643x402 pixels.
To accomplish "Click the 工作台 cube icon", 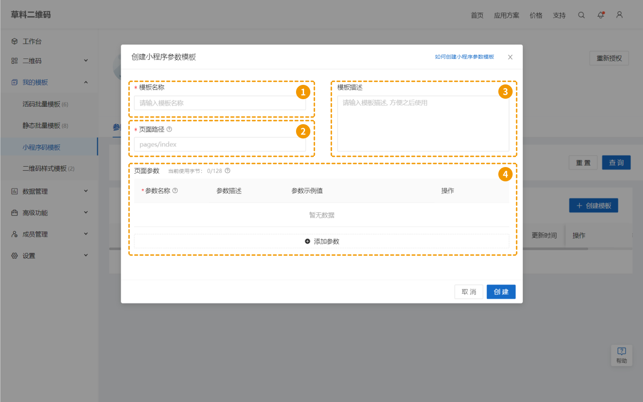I will point(14,41).
